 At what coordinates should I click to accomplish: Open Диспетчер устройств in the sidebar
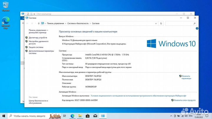point(38,37)
